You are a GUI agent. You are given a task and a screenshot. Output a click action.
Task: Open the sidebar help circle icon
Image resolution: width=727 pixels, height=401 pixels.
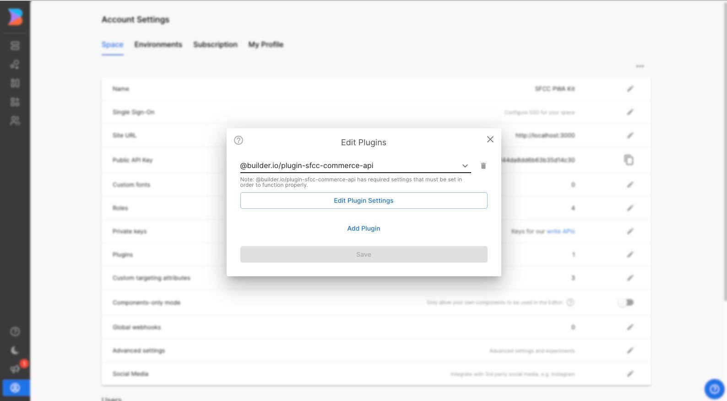click(x=15, y=332)
